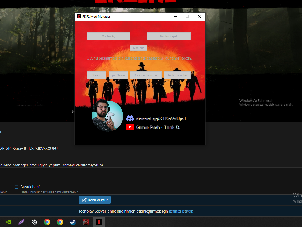
Task: Click the Discord logo icon
Action: [130, 118]
